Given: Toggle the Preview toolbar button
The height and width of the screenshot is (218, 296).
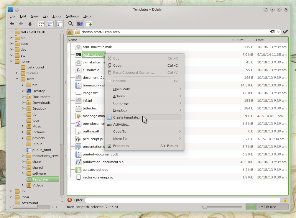Looking at the screenshot, I should [x=80, y=24].
